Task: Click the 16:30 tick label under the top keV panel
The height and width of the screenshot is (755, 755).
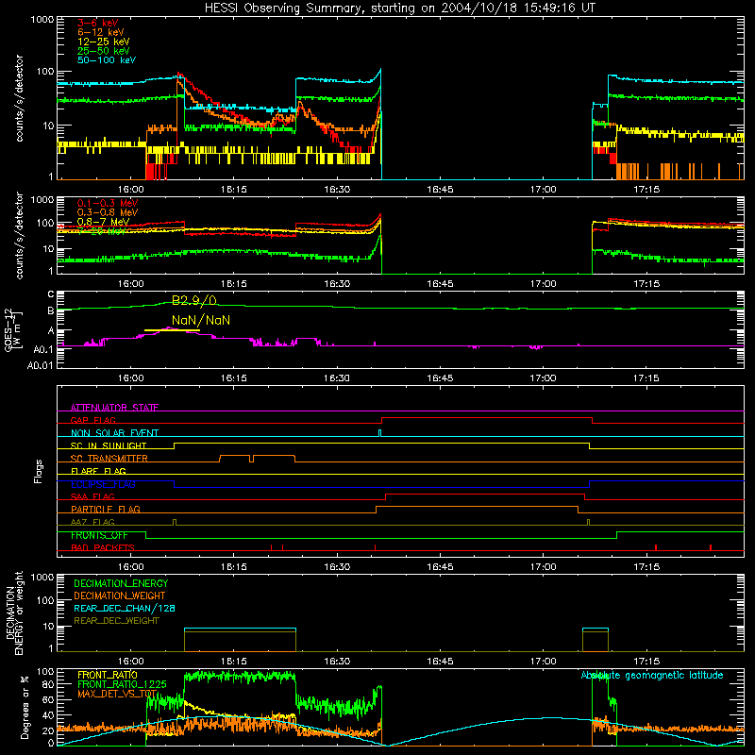Action: (x=337, y=190)
